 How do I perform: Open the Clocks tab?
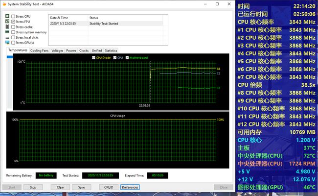click(84, 50)
